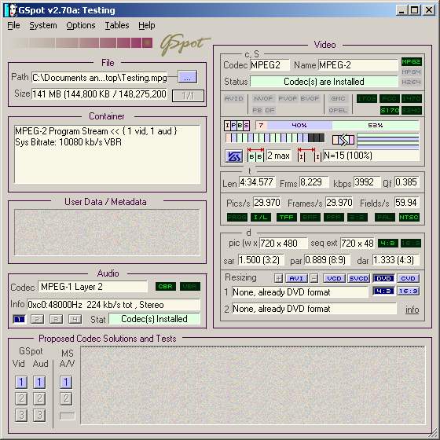The width and height of the screenshot is (440, 440).
Task: Click the IPBS frame type legend icon
Action: [236, 126]
